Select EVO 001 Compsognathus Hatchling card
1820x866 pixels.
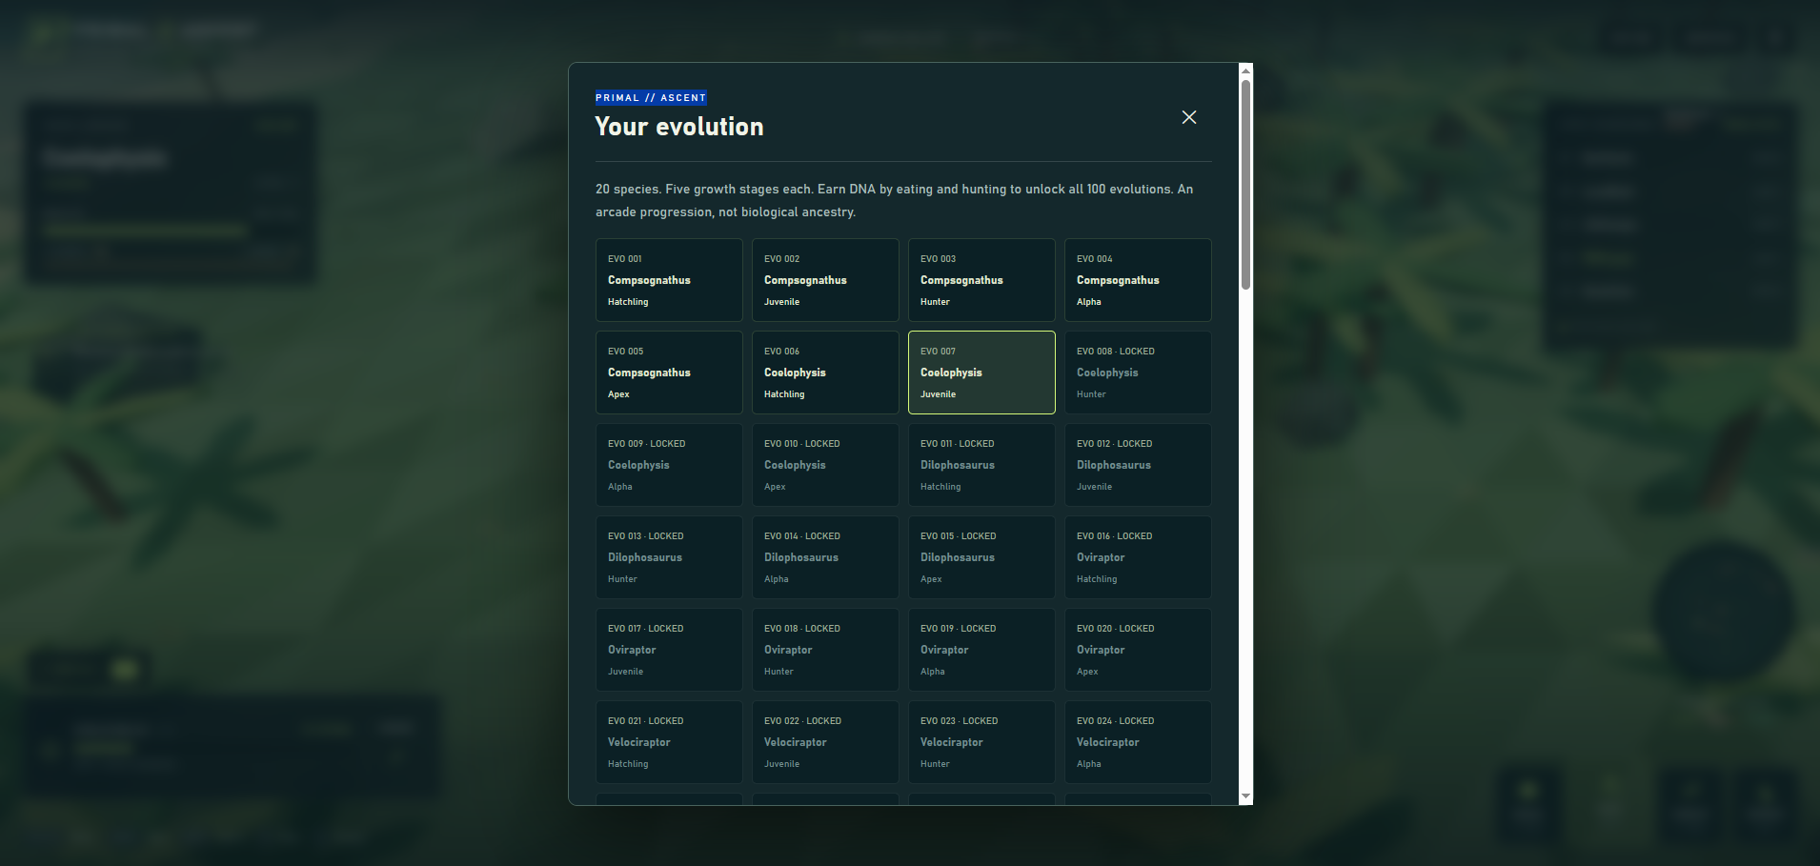point(669,280)
